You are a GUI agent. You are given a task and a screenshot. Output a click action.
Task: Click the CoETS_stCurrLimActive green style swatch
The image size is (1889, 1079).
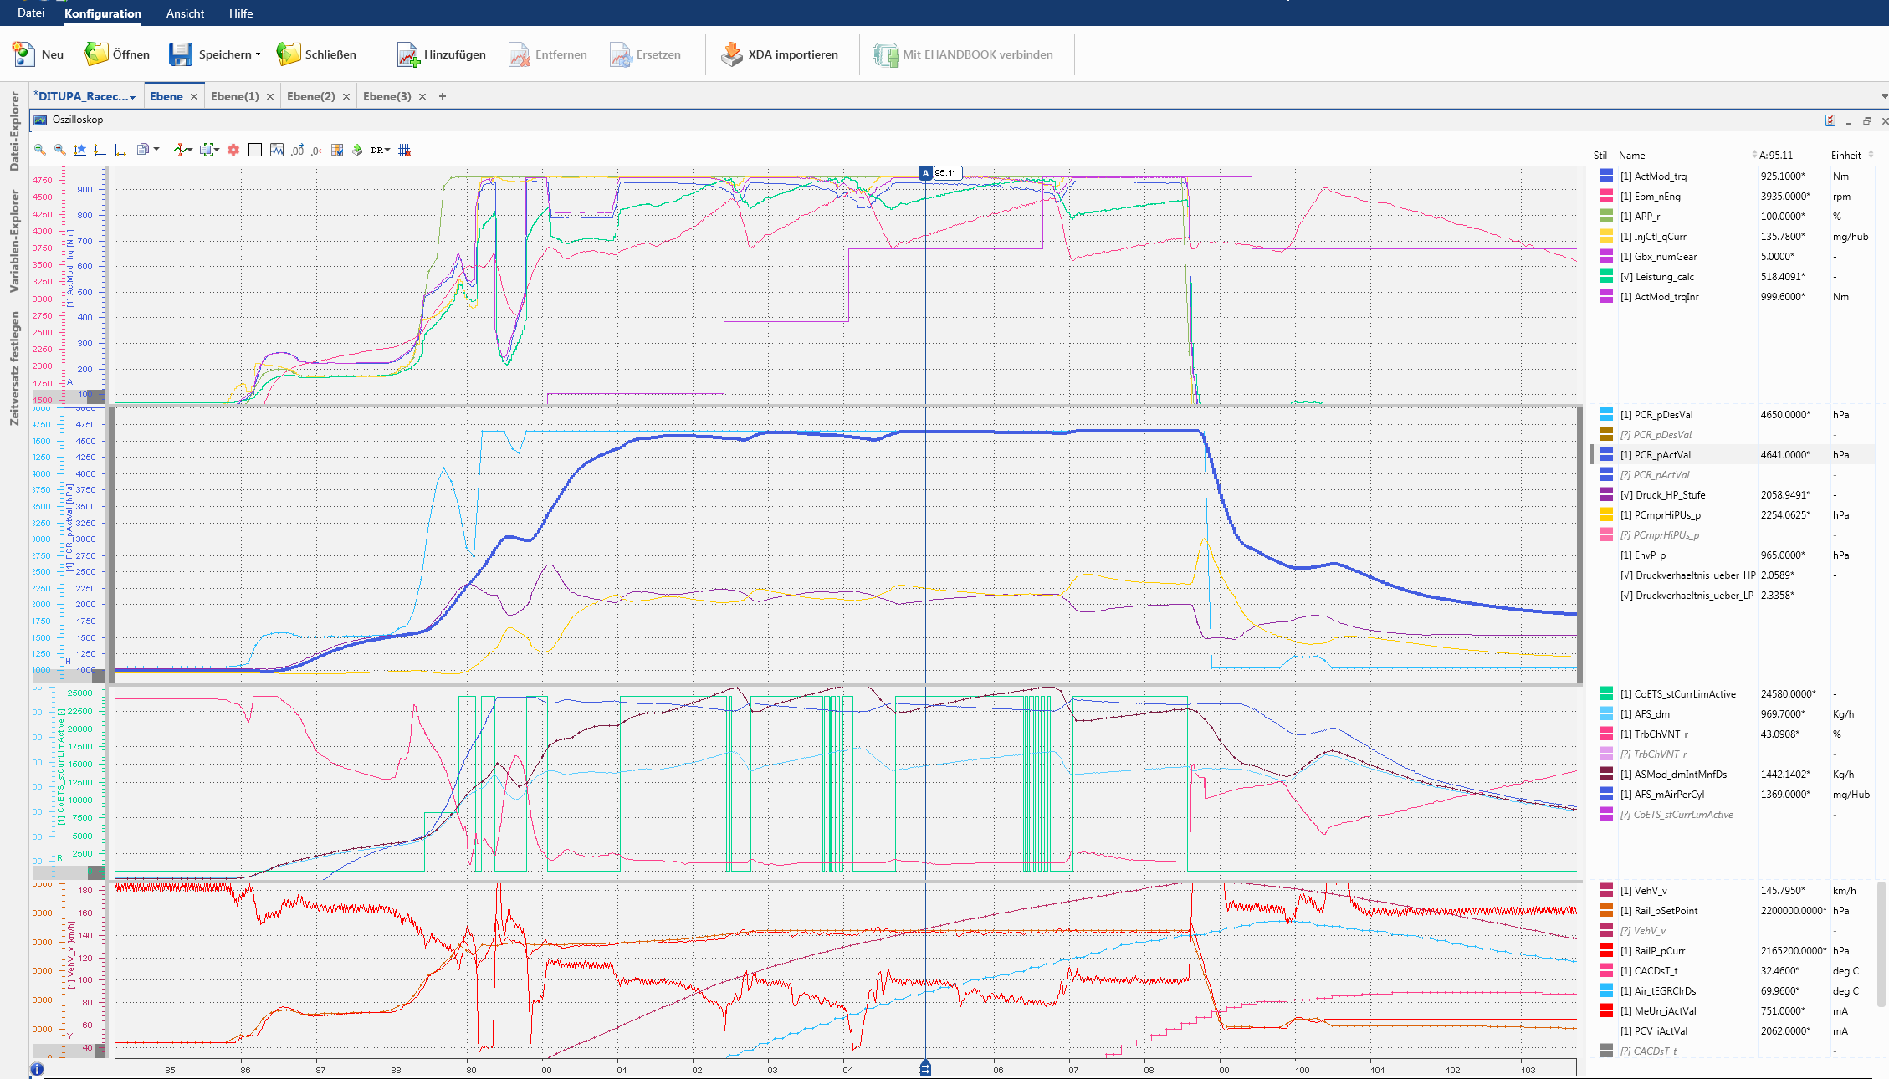pos(1606,693)
